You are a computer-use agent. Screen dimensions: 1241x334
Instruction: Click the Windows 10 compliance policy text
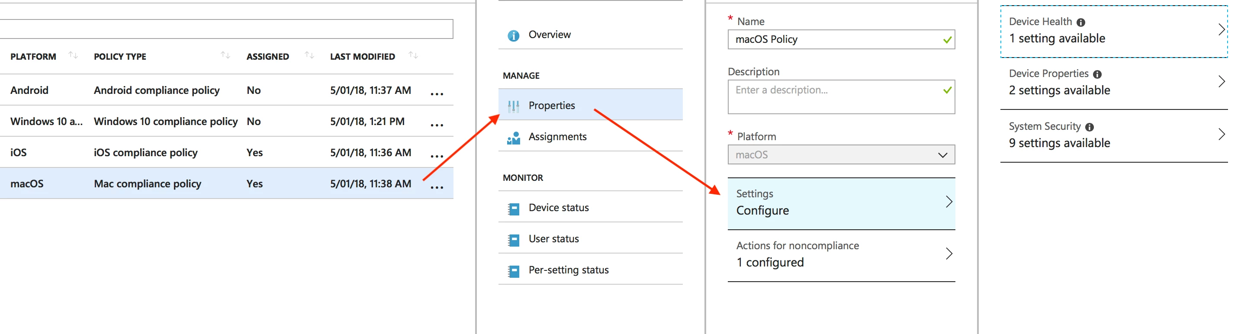pos(166,122)
